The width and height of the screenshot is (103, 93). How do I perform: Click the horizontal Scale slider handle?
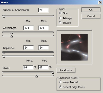click(53, 73)
